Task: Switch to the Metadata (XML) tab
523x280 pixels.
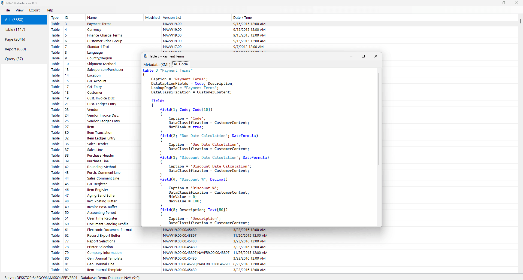Action: 157,65
